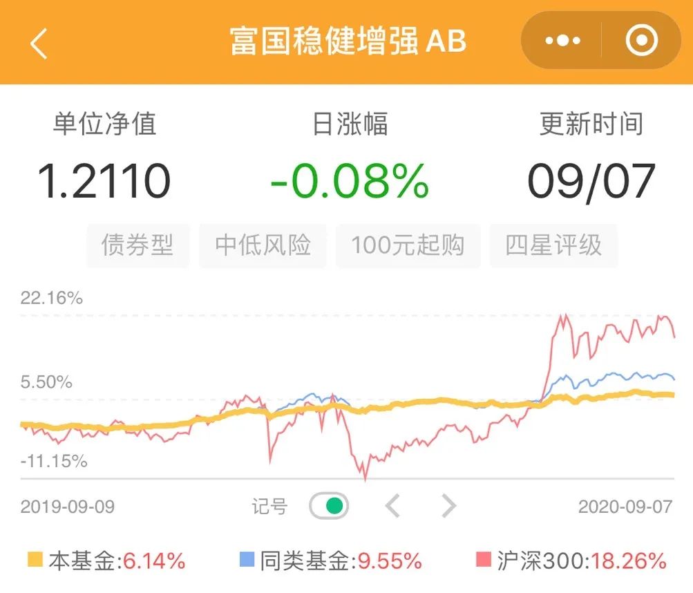
Task: Tap the 日涨幅 value -0.08%
Action: click(349, 181)
